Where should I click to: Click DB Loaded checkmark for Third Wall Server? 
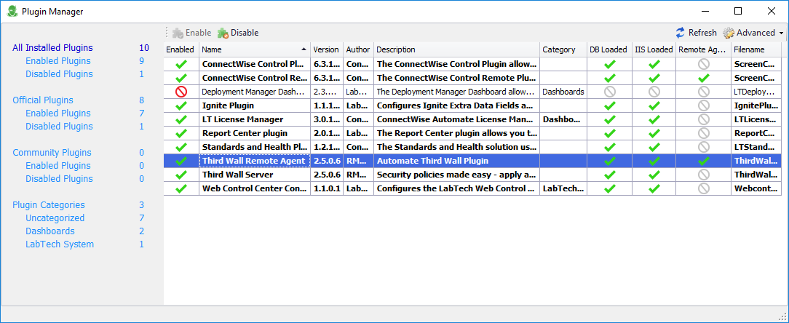[x=610, y=175]
